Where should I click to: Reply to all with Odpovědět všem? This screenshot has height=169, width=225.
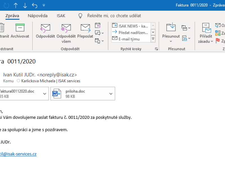click(x=66, y=33)
